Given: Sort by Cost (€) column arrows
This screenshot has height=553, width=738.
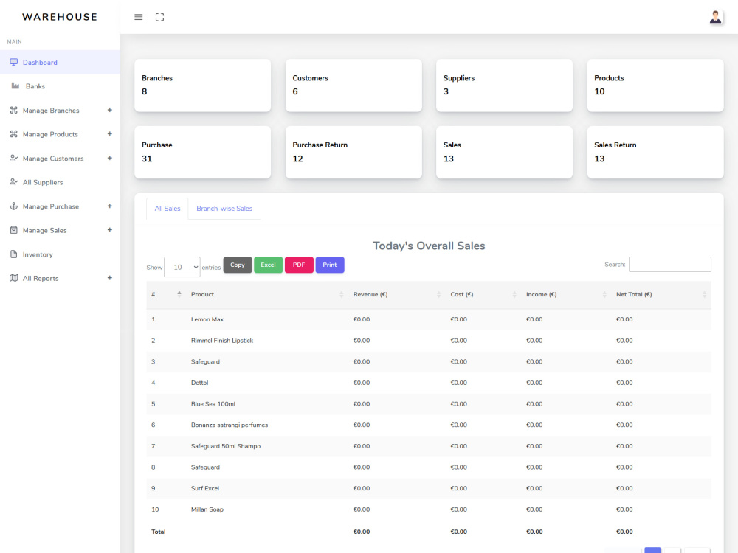Looking at the screenshot, I should click(514, 294).
